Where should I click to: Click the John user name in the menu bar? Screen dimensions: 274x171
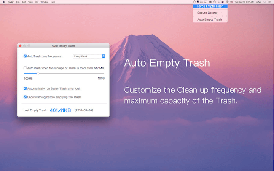(x=258, y=2)
